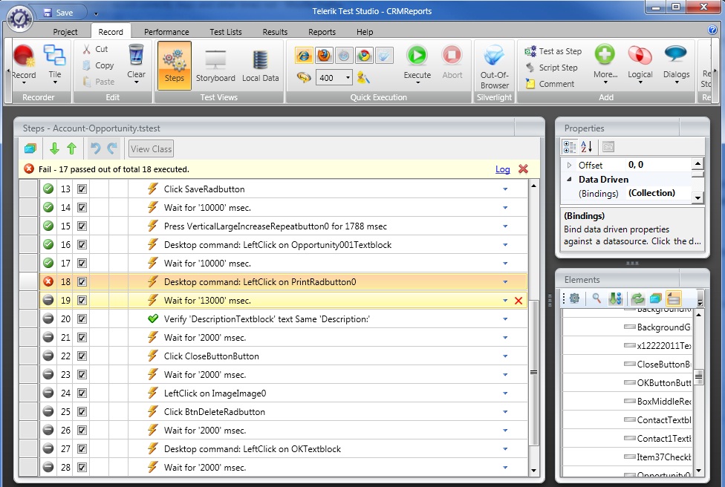Click Script Step
725x487 pixels.
(552, 68)
